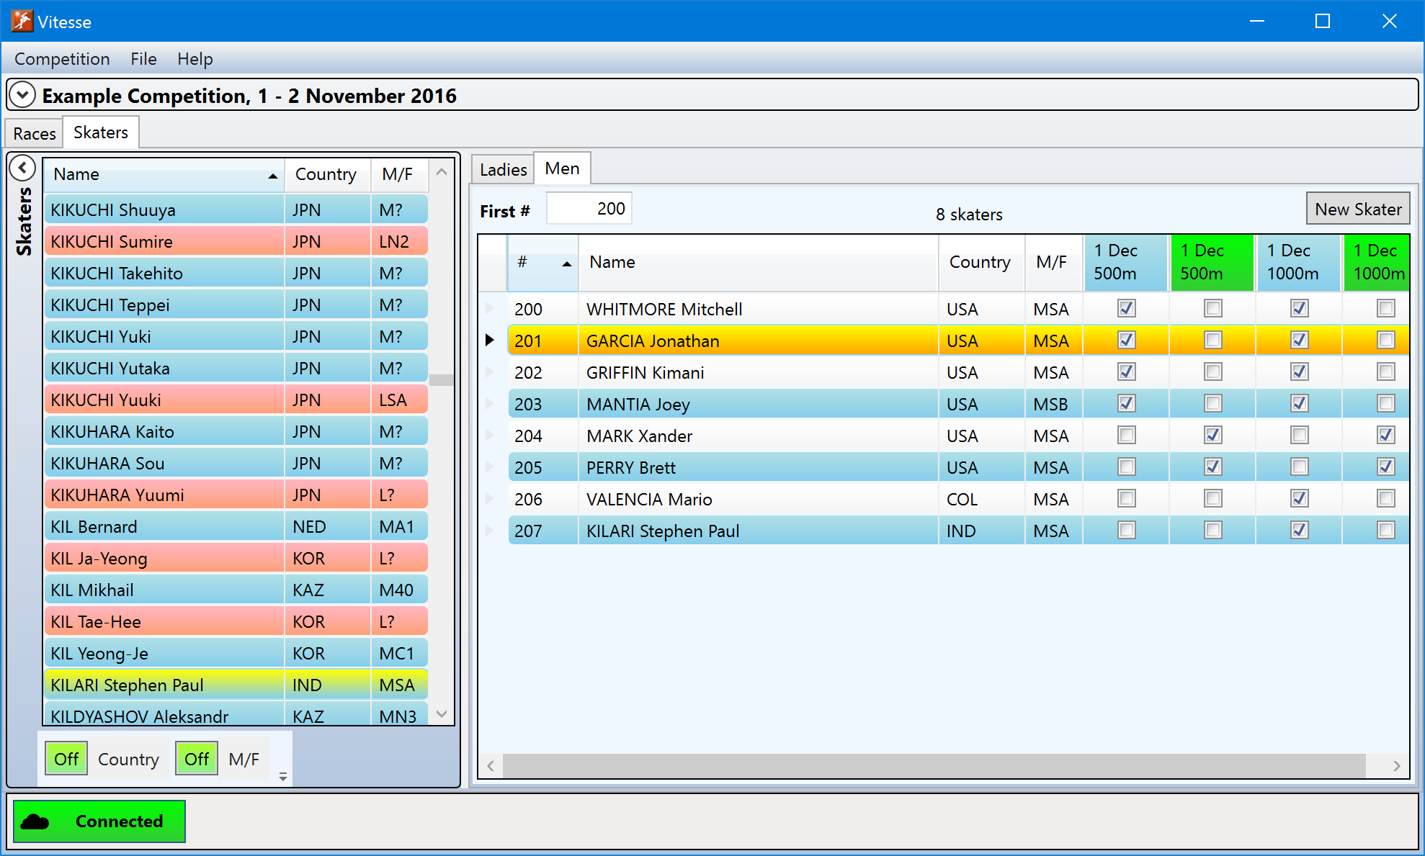
Task: Uncheck WHITMORE Mitchell's blue 1 Dec 500m box
Action: (1126, 308)
